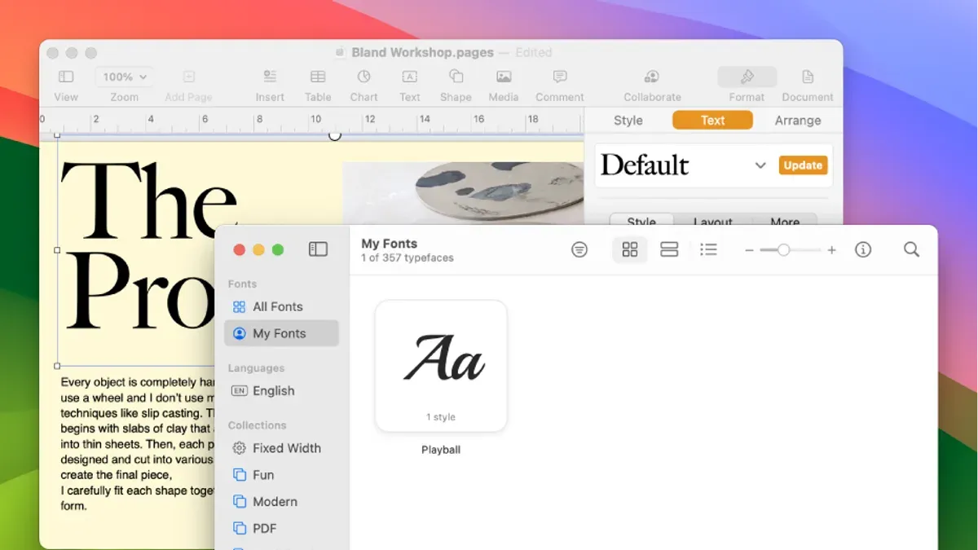Switch Font Book to samples row view
978x550 pixels.
point(669,249)
